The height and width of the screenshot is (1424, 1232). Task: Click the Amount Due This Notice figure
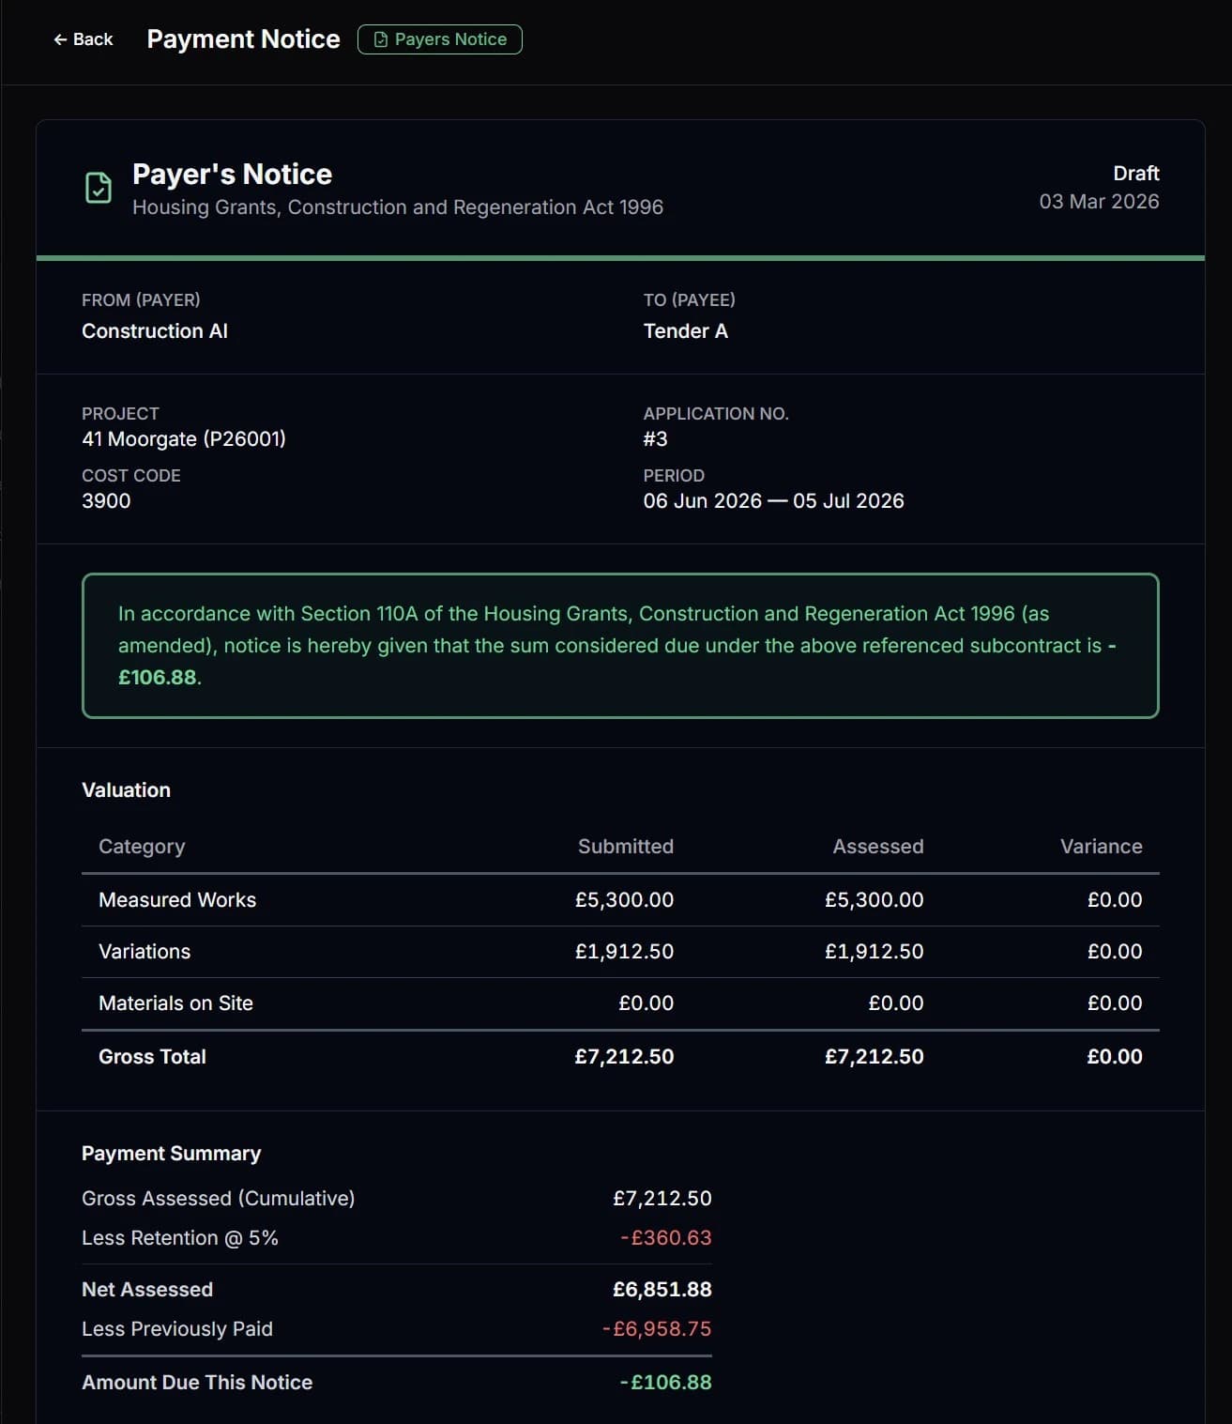pyautogui.click(x=666, y=1382)
